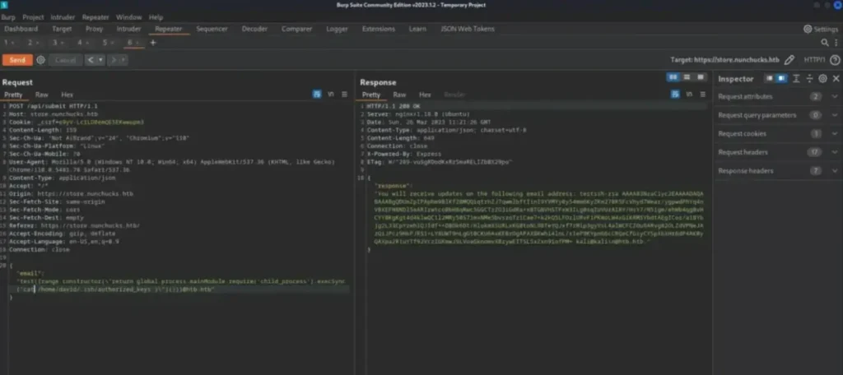This screenshot has height=375, width=843.
Task: Expand the Request attributes section
Action: tap(832, 97)
